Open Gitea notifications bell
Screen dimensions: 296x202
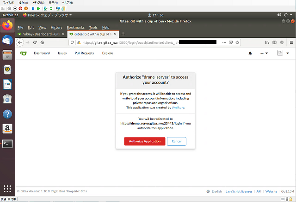click(x=250, y=53)
